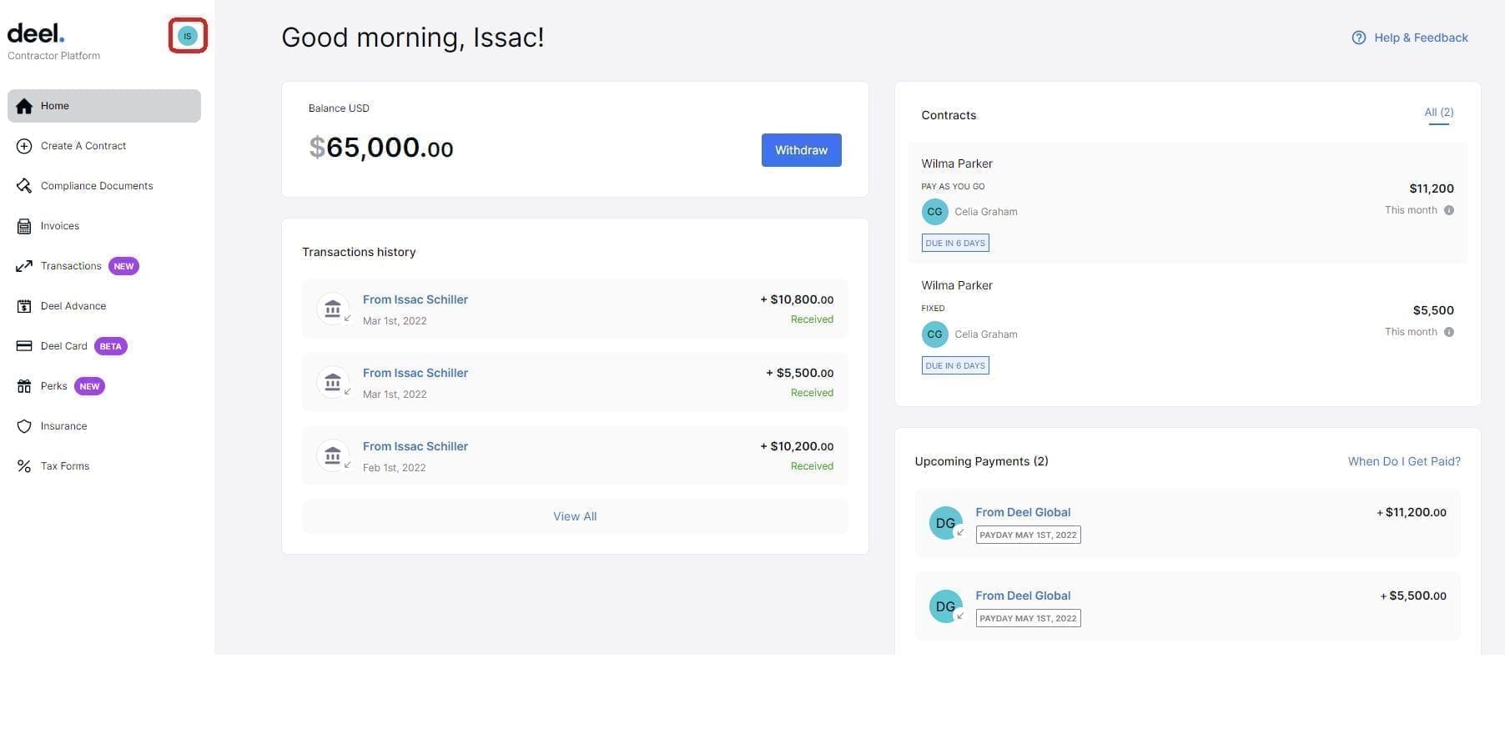1505x739 pixels.
Task: Click the CG avatar in the Fixed contract
Action: (934, 334)
